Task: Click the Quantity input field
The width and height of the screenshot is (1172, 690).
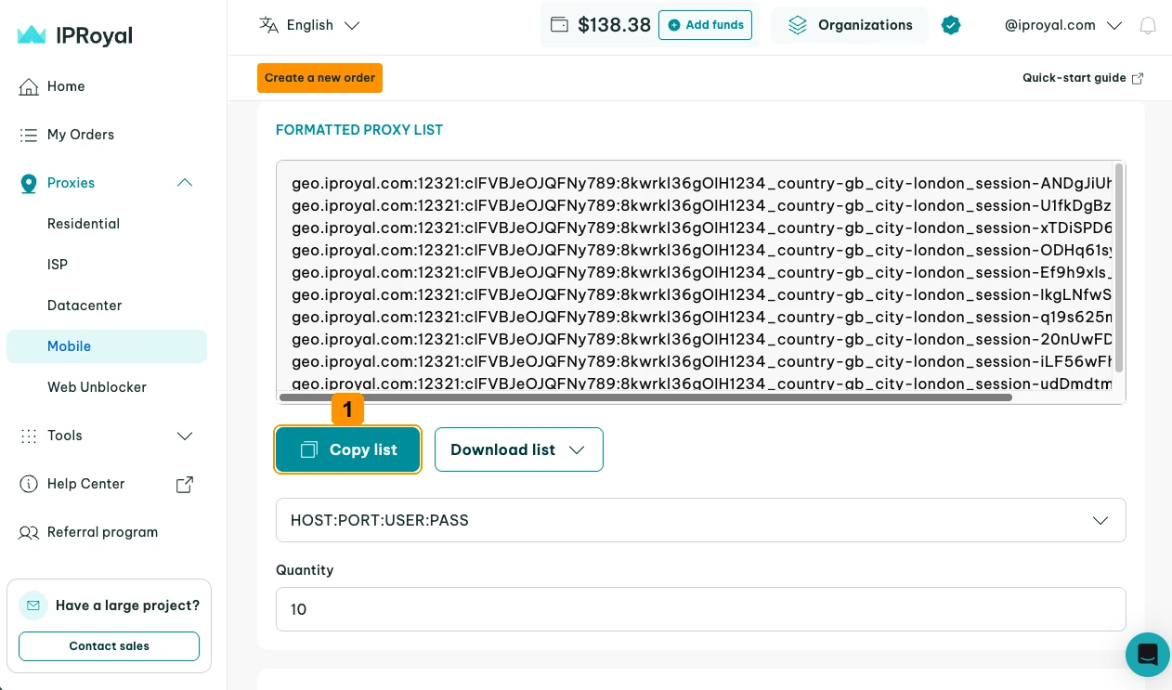Action: 701,609
